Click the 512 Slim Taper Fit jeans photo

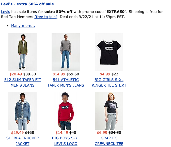pyautogui.click(x=23, y=52)
